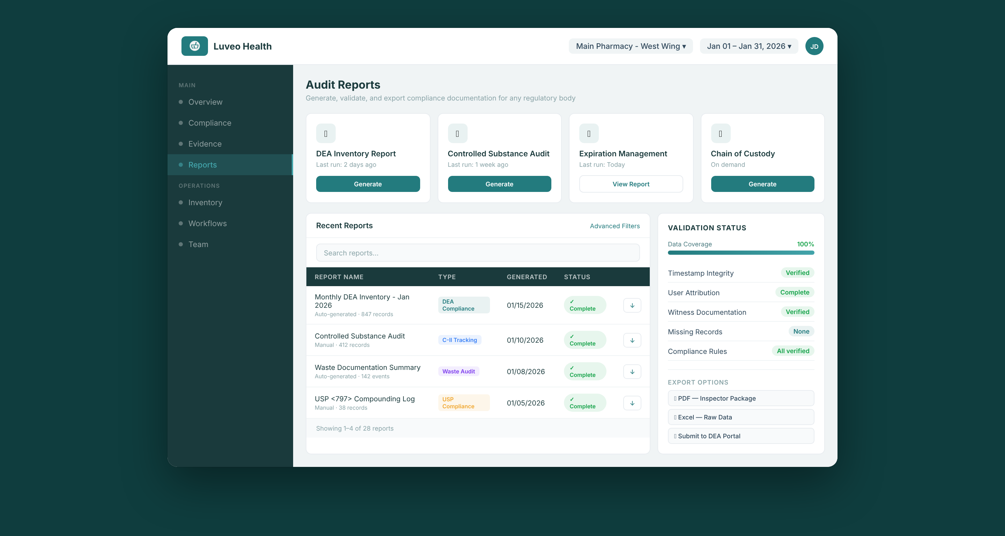Click the 100% Data Coverage value

[x=805, y=244]
